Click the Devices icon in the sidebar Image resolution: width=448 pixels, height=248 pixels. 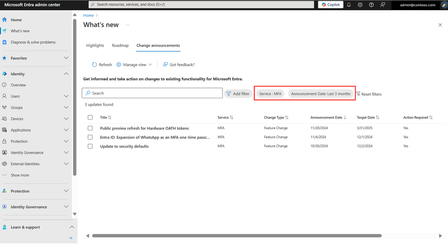(4, 118)
